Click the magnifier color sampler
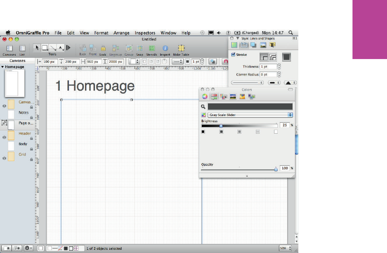 pyautogui.click(x=203, y=107)
